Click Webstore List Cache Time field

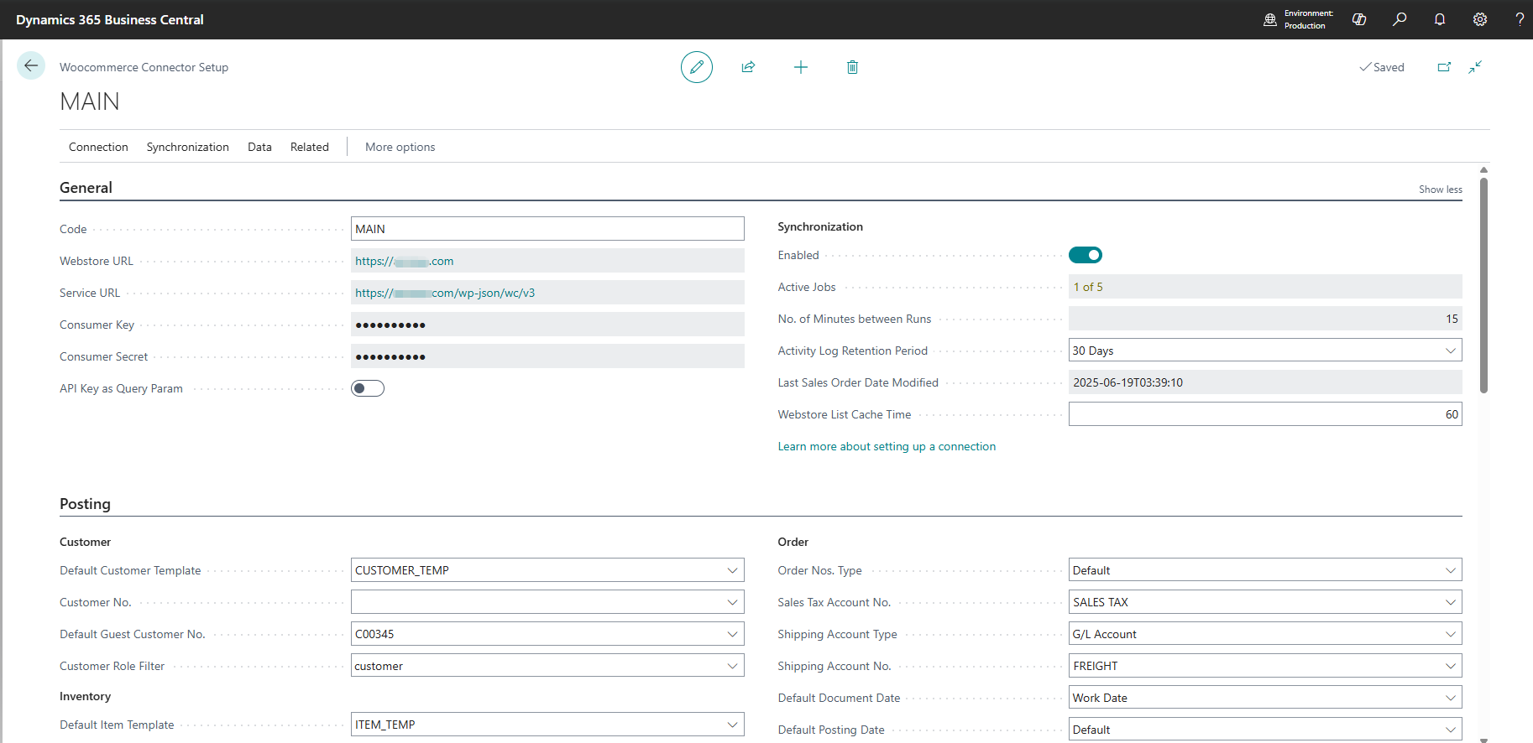1265,414
